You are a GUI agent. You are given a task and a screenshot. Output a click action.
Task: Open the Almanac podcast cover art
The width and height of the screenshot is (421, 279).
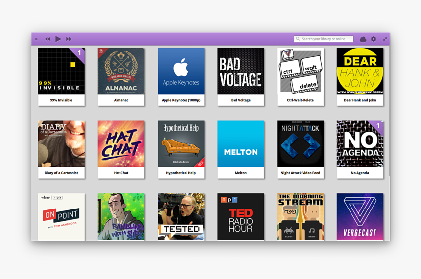click(x=121, y=71)
